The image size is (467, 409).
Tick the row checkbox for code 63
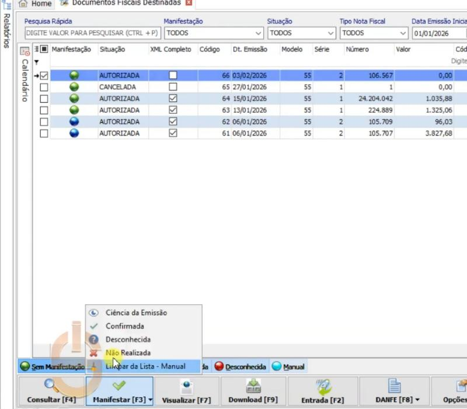click(x=44, y=110)
